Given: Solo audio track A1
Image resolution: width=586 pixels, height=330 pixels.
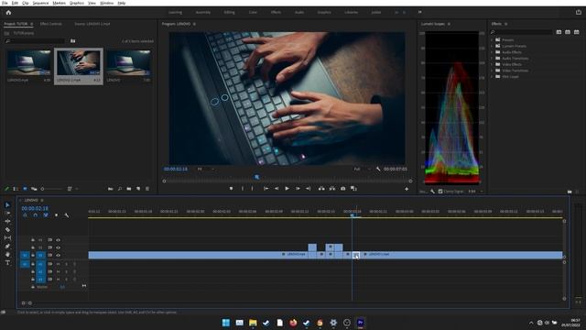Looking at the screenshot, I should [66, 264].
